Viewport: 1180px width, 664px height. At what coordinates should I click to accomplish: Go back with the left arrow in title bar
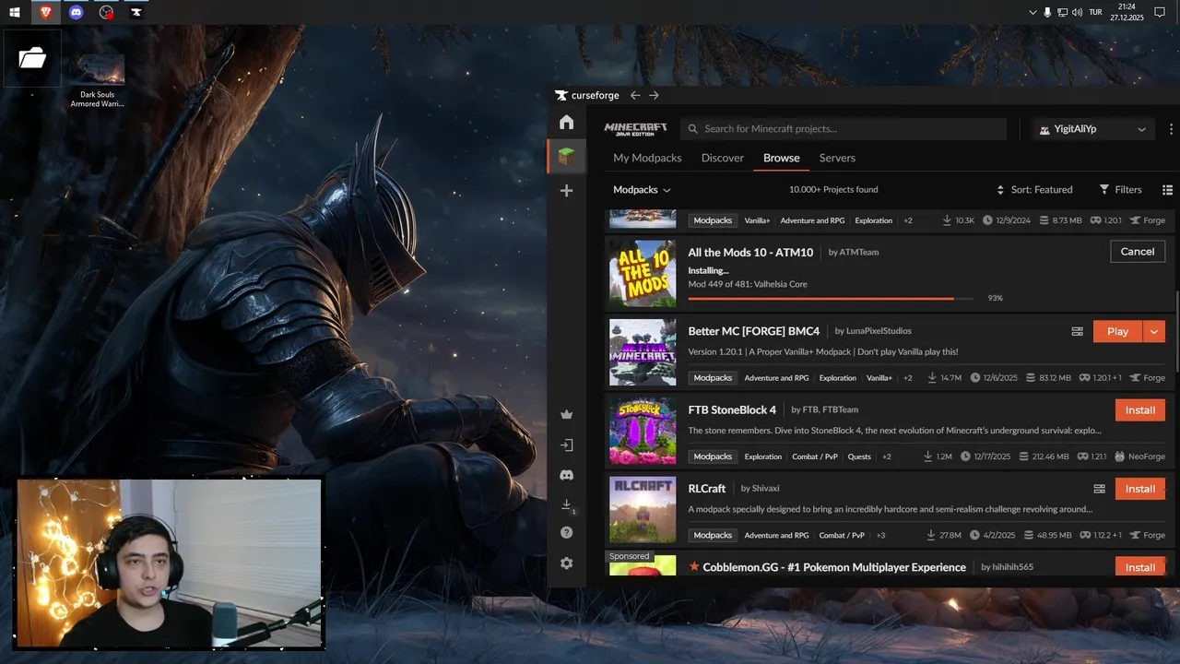[x=635, y=95]
